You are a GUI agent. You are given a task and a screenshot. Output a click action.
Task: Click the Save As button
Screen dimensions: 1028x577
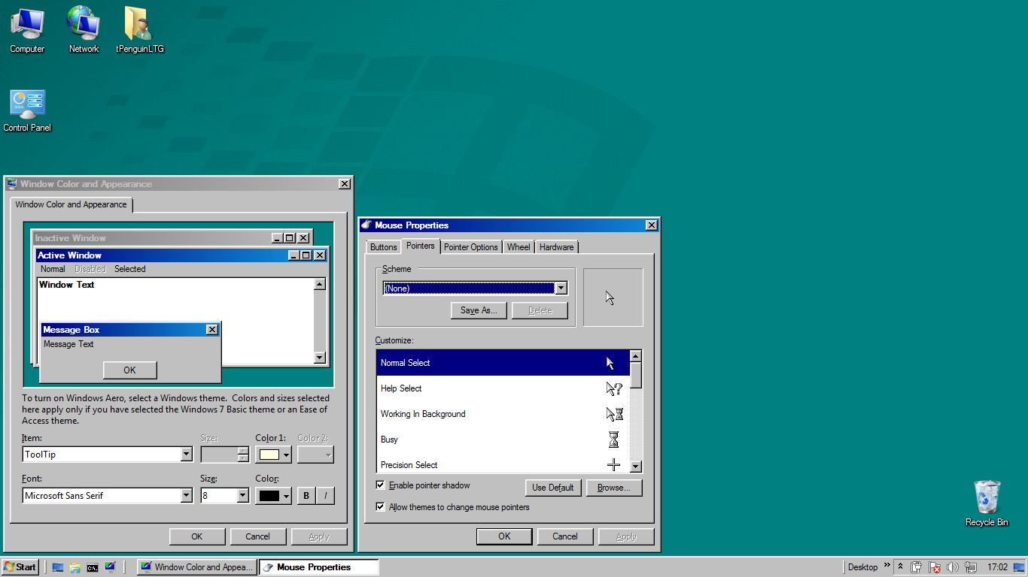pyautogui.click(x=479, y=310)
